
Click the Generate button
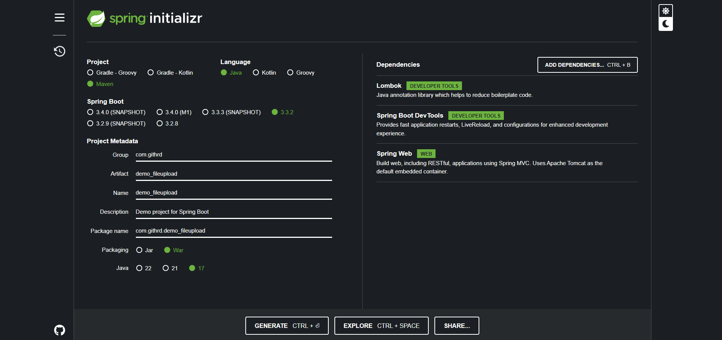[x=287, y=326]
